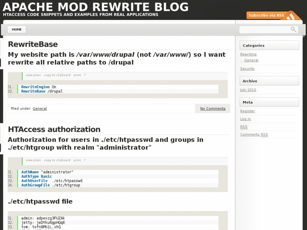Open General category under Filed under

(x=40, y=108)
